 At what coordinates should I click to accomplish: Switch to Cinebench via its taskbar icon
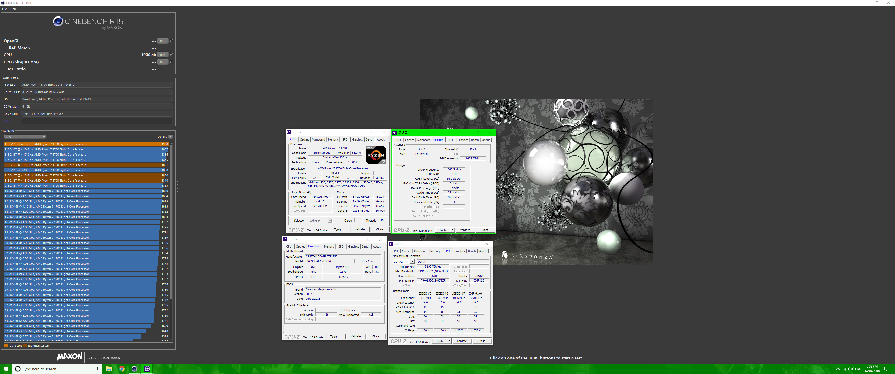[x=135, y=369]
